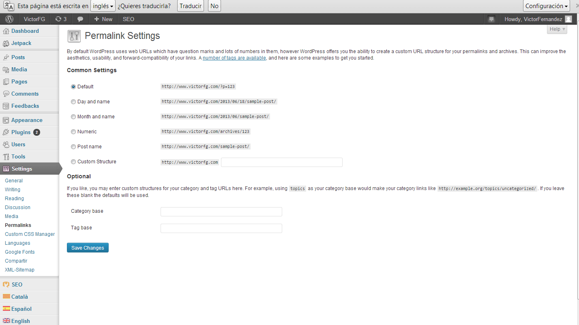Click the archives/123 sample URL
Viewport: 579px width, 325px height.
(x=206, y=132)
